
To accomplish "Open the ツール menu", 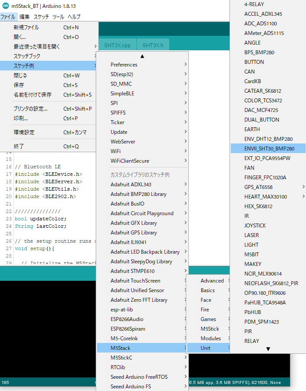I will pyautogui.click(x=58, y=17).
